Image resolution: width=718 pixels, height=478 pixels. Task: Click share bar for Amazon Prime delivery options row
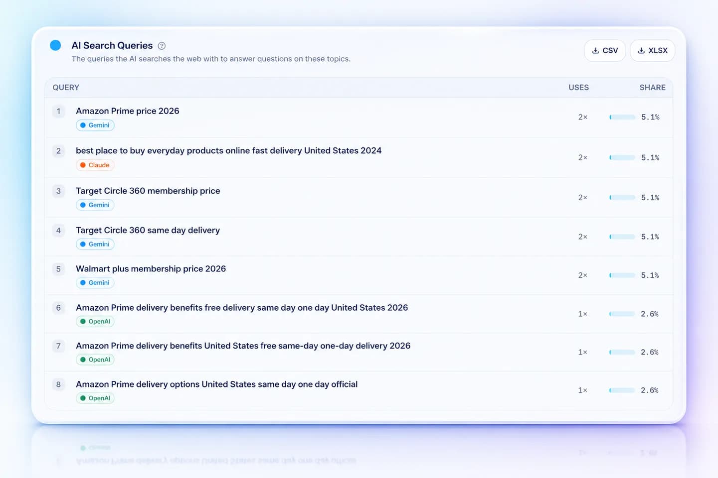coord(622,390)
